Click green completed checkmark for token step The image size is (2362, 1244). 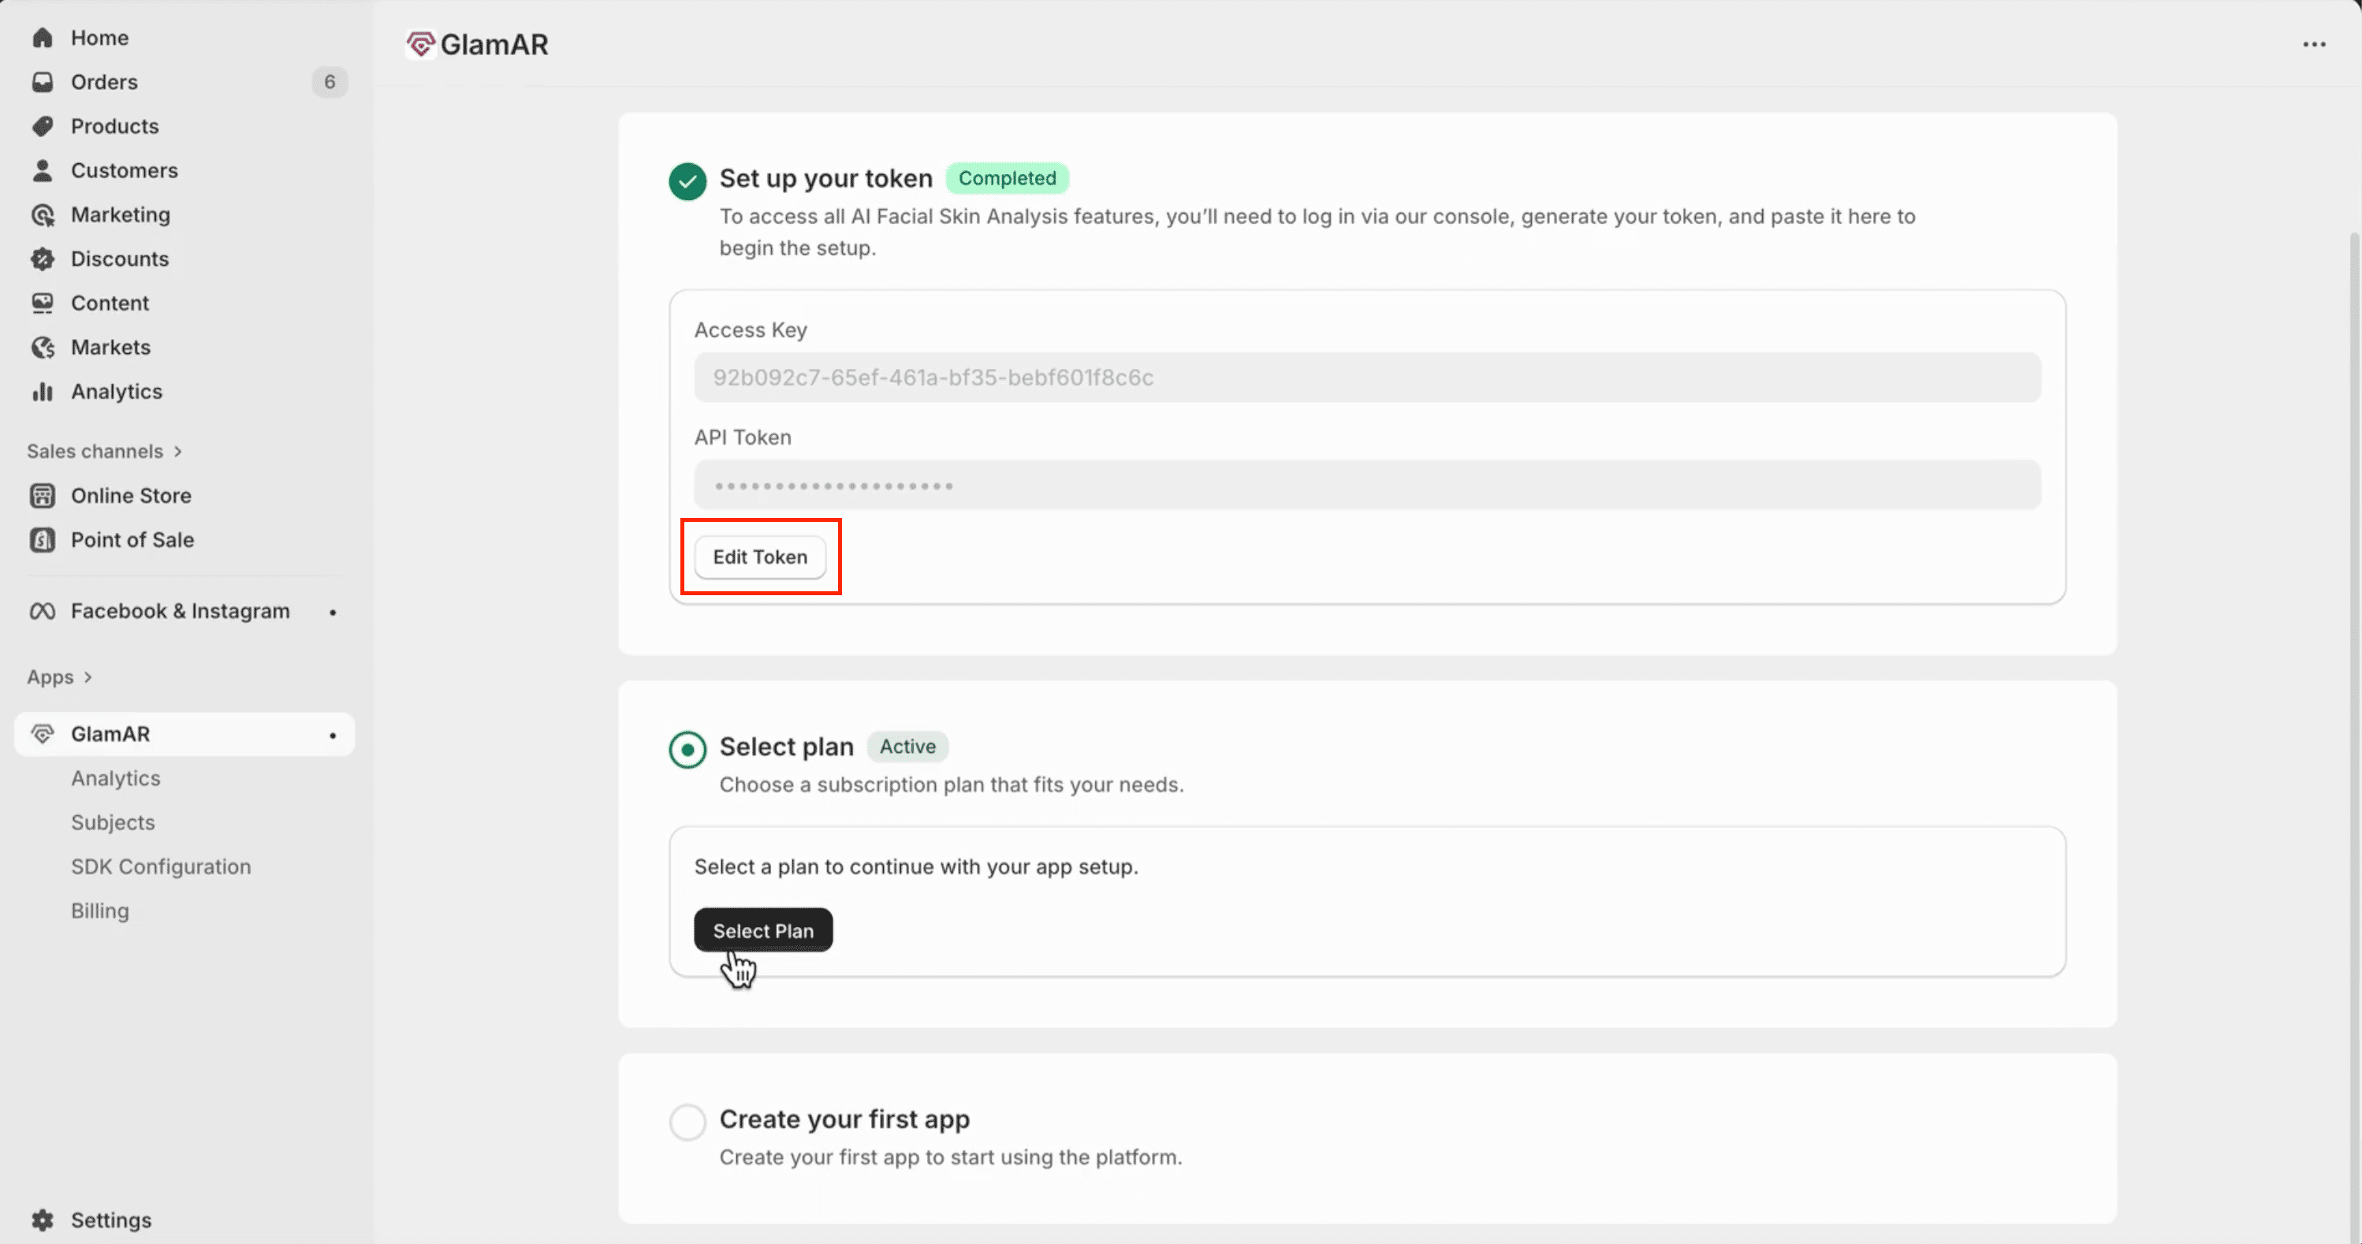click(687, 181)
